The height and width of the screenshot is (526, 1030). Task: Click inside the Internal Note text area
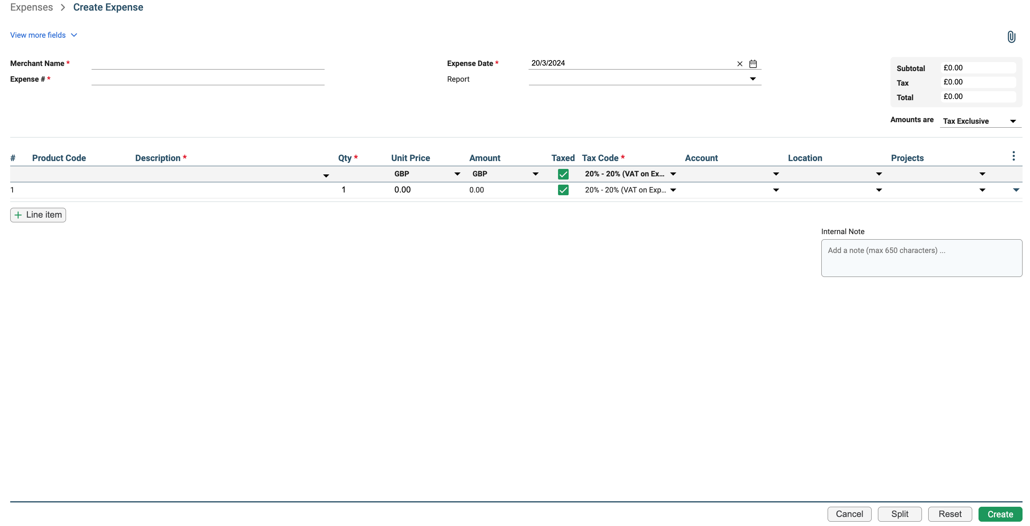click(x=921, y=258)
